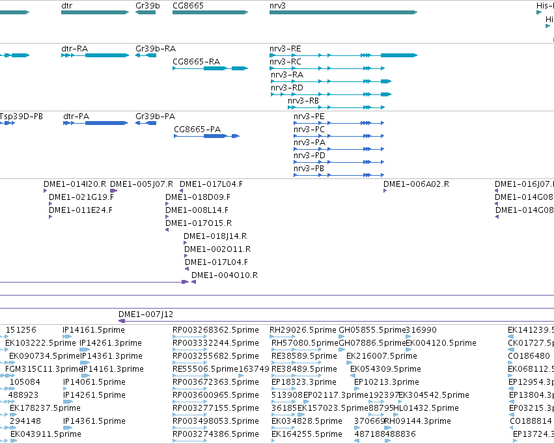
Task: Select DME1-006A02.R clone end label
Action: tap(416, 184)
